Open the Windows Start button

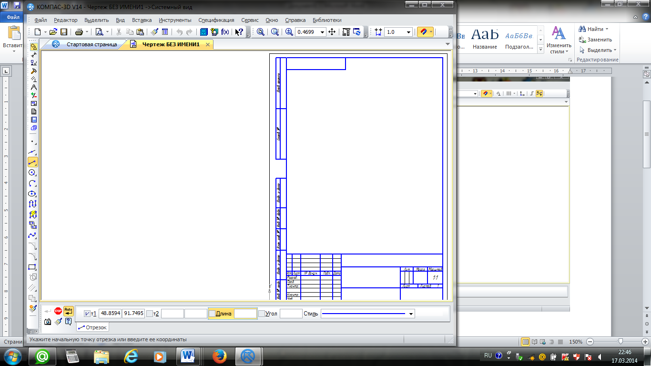[11, 356]
